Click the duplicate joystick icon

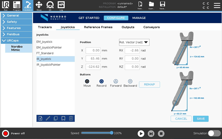[56, 118]
